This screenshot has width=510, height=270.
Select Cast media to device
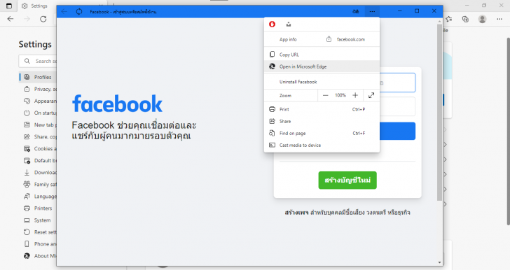pos(322,145)
